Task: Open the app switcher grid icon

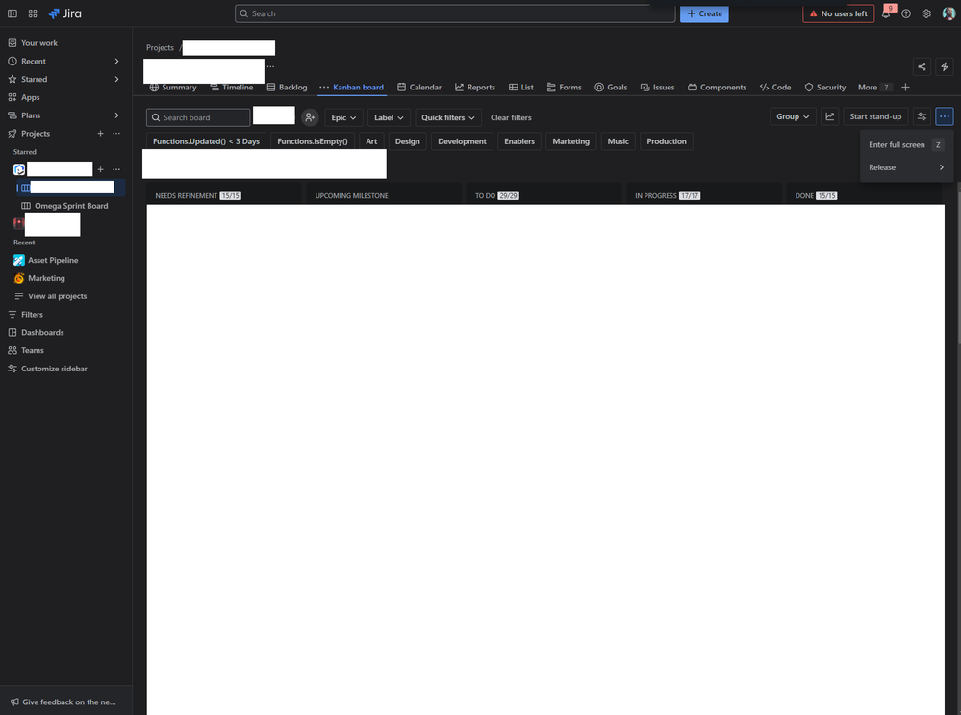Action: [x=33, y=13]
